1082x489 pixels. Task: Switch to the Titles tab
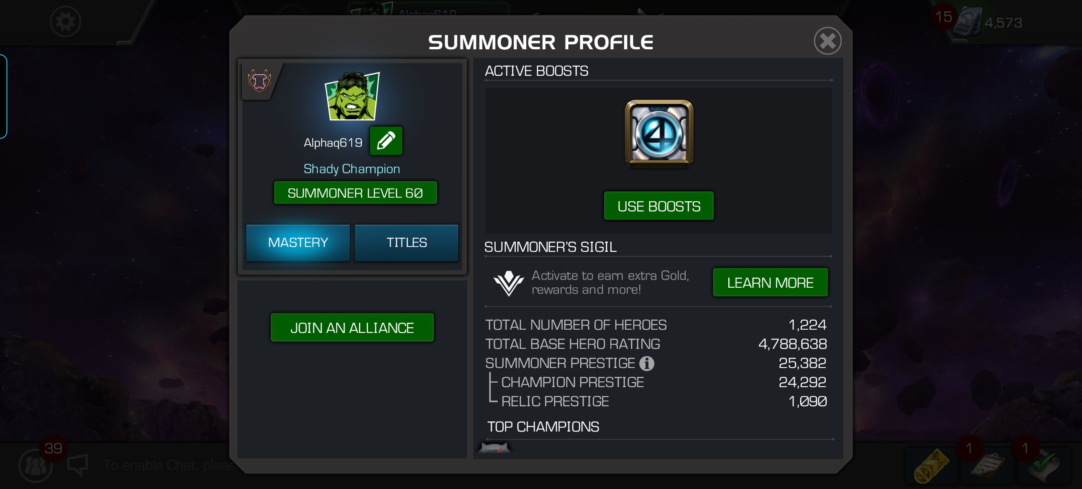[406, 242]
